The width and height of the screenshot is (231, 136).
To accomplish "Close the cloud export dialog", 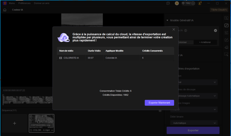I will pos(174,30).
